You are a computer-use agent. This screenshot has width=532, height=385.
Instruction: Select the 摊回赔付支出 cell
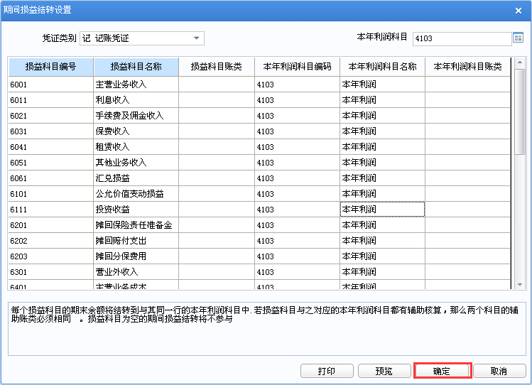click(x=136, y=241)
